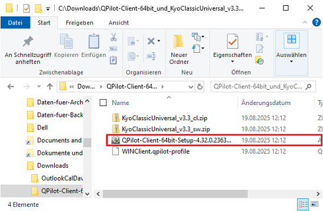The image size is (323, 211).
Task: Click the QPilot-Client-64... breadcrumb segment
Action: 132,87
